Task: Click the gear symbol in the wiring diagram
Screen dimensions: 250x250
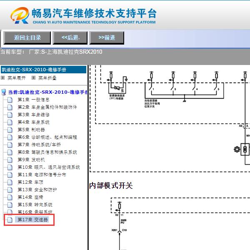Action: click(237, 150)
